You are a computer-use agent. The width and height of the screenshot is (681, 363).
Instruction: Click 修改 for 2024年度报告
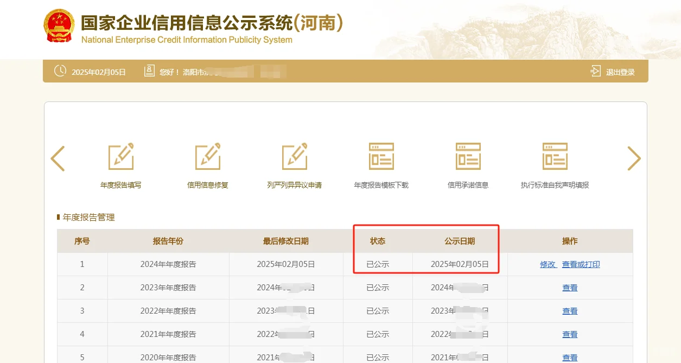pos(548,264)
